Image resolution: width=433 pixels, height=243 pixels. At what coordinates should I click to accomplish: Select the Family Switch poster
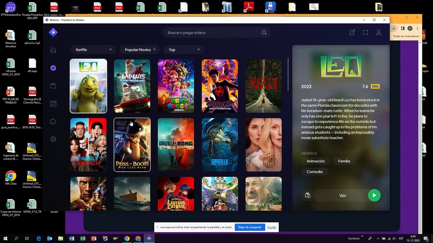pyautogui.click(x=88, y=145)
